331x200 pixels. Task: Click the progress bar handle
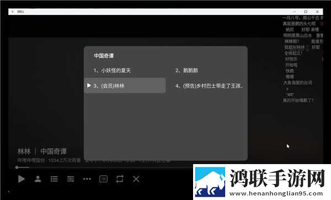[17, 167]
